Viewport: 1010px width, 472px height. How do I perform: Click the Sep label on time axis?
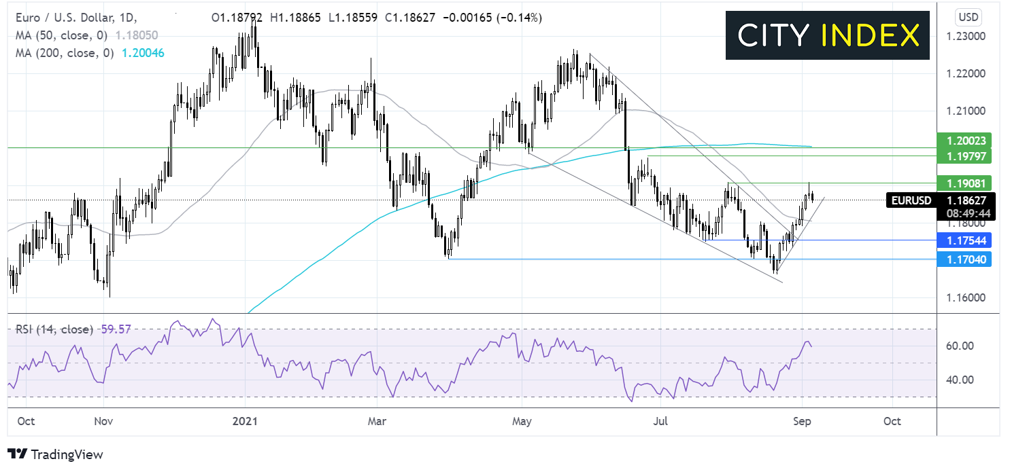803,421
